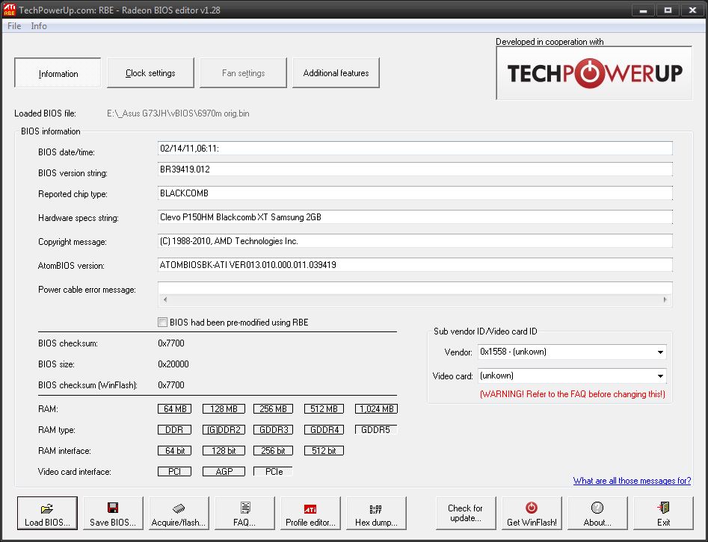Click the 128 bit RAM interface indicator
Viewport: 708px width, 542px height.
coord(224,450)
